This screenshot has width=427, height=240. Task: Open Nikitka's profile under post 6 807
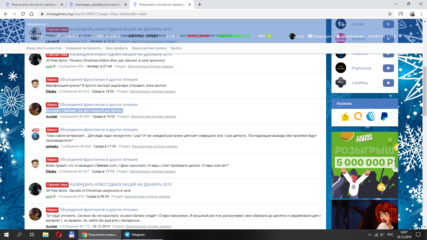click(51, 171)
